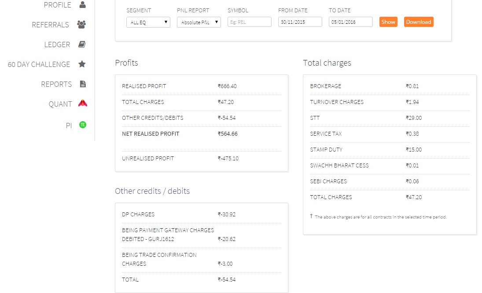Select net realised profit ₹564.66
Image resolution: width=482 pixels, height=293 pixels.
tap(228, 134)
